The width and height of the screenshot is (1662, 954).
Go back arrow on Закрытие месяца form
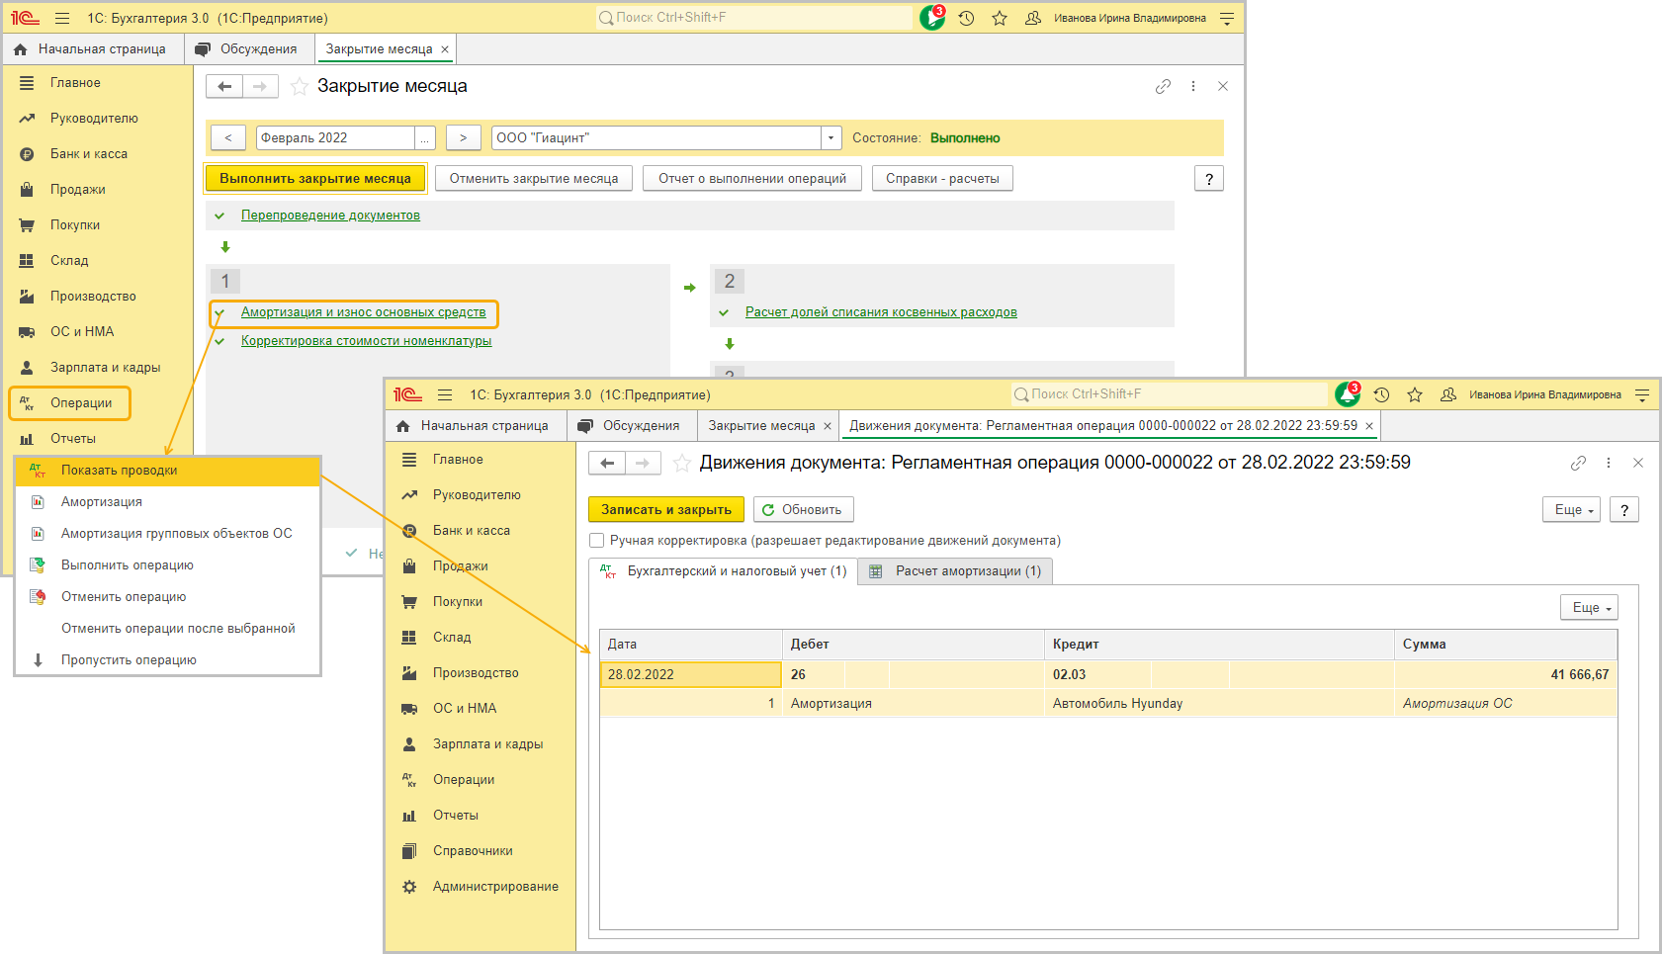pyautogui.click(x=224, y=87)
